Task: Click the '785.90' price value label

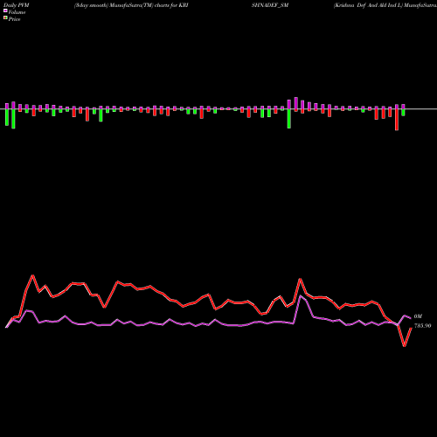Action: click(422, 326)
